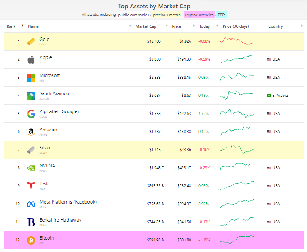Viewport: 307px width, 252px height.
Task: Open the precious metals filter link
Action: (x=167, y=15)
